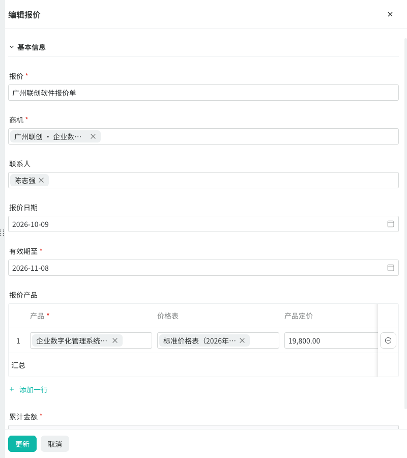Click the 价格表 lookup field in row 1
This screenshot has width=407, height=458.
[x=218, y=340]
